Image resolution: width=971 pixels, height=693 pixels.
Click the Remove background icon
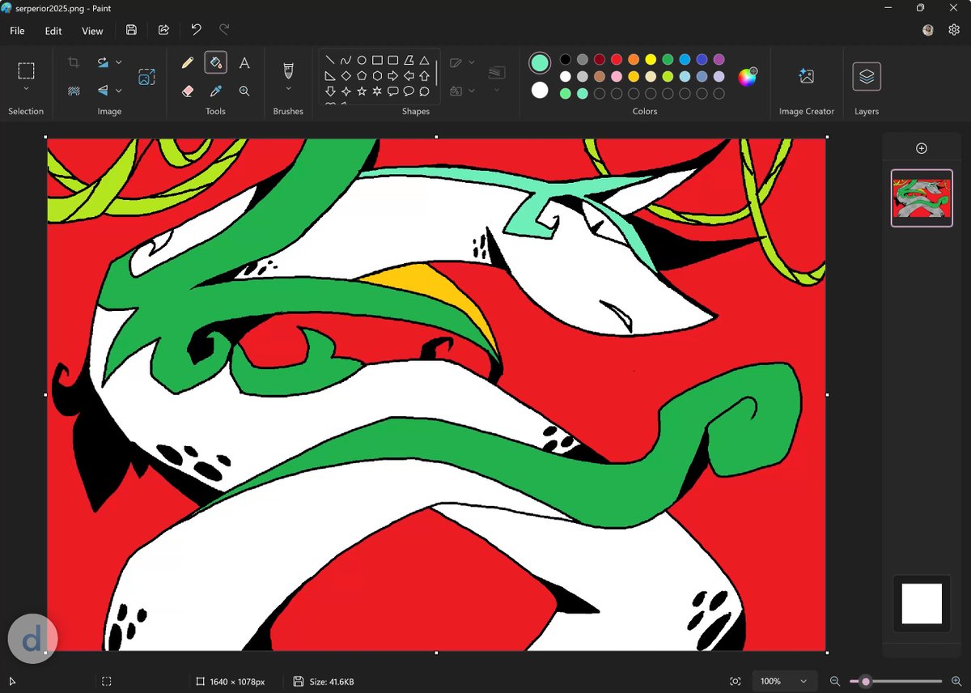click(x=74, y=91)
